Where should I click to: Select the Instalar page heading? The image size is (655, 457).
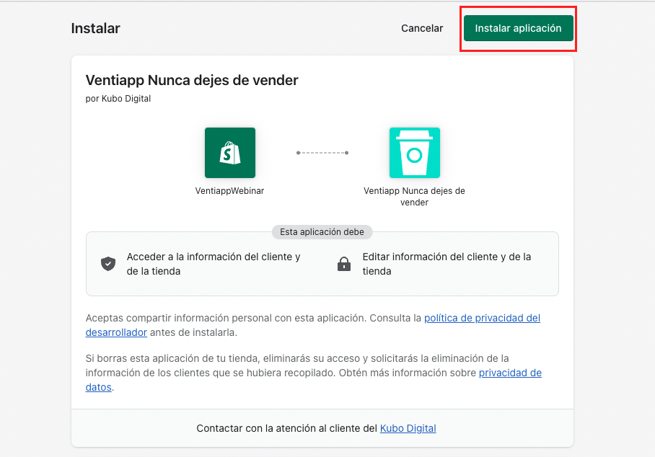click(x=96, y=28)
